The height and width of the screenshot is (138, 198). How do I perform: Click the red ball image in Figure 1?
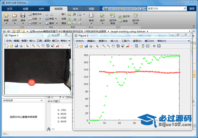tap(32, 82)
